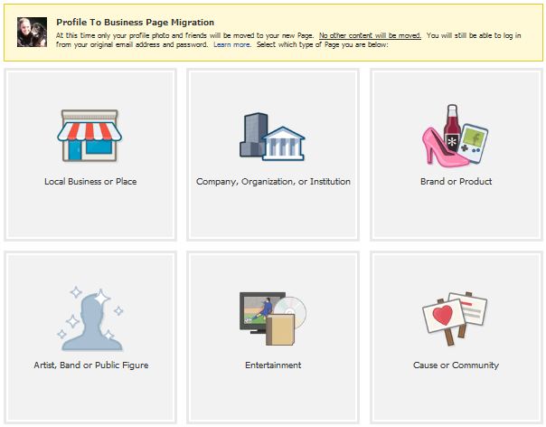Click the 'Local Business or Place' label

click(x=90, y=182)
